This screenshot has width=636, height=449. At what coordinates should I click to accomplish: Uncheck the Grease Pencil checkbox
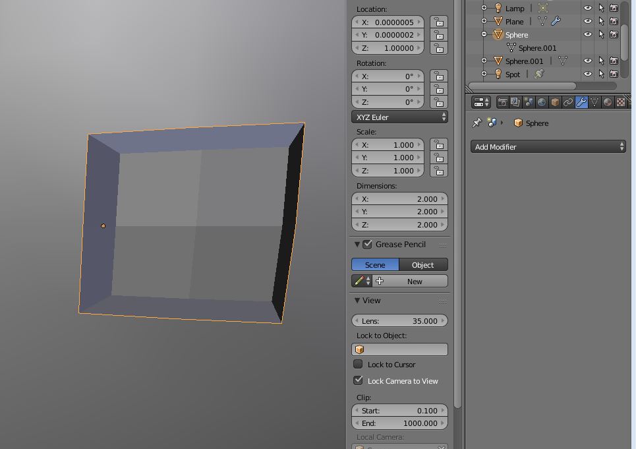pos(368,244)
